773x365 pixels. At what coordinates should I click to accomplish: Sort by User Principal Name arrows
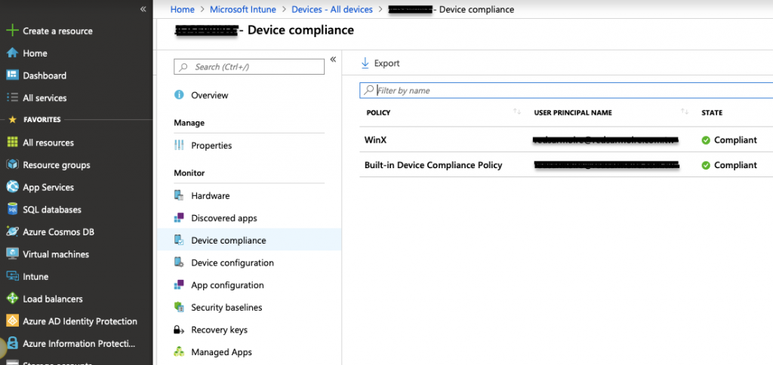tap(684, 112)
